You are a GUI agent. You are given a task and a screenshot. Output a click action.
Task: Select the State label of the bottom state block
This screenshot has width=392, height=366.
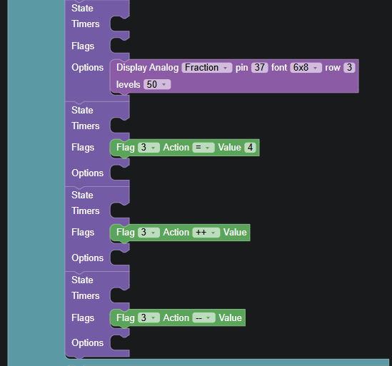pos(82,280)
